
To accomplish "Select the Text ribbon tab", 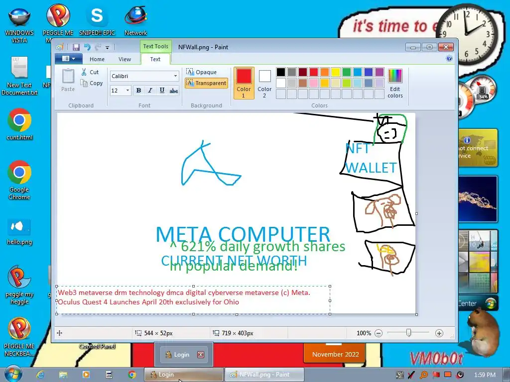I will pyautogui.click(x=155, y=59).
